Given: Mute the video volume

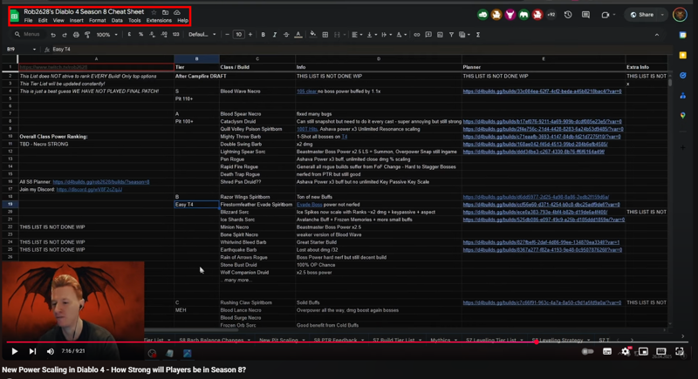Looking at the screenshot, I should tap(51, 351).
